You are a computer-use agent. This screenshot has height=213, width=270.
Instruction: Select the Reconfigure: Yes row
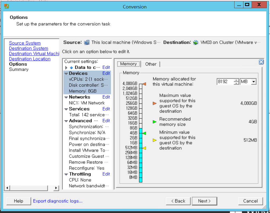(87, 168)
